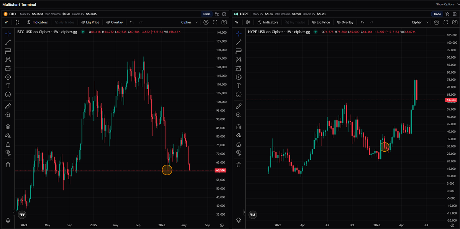The image size is (460, 229).
Task: Open candle chart style menu for HYPE
Action: pyautogui.click(x=249, y=22)
